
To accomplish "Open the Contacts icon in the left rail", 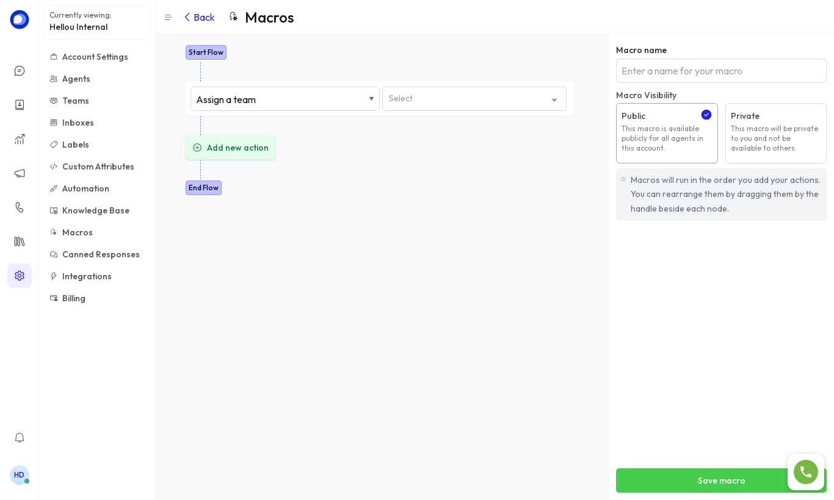I will pos(20,105).
